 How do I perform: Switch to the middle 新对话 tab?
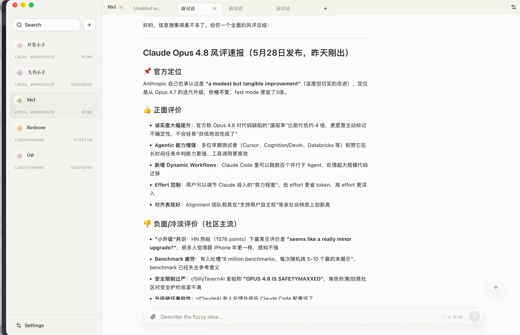[x=235, y=8]
